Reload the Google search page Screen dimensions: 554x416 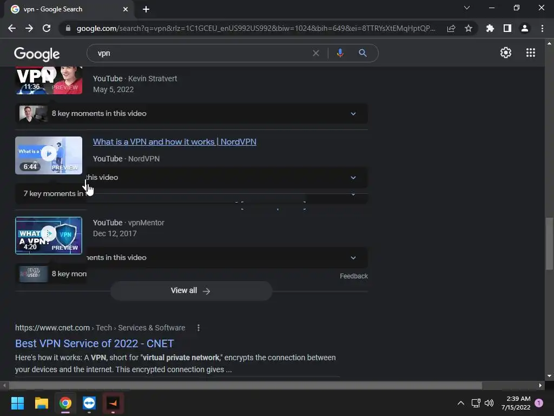(x=47, y=28)
